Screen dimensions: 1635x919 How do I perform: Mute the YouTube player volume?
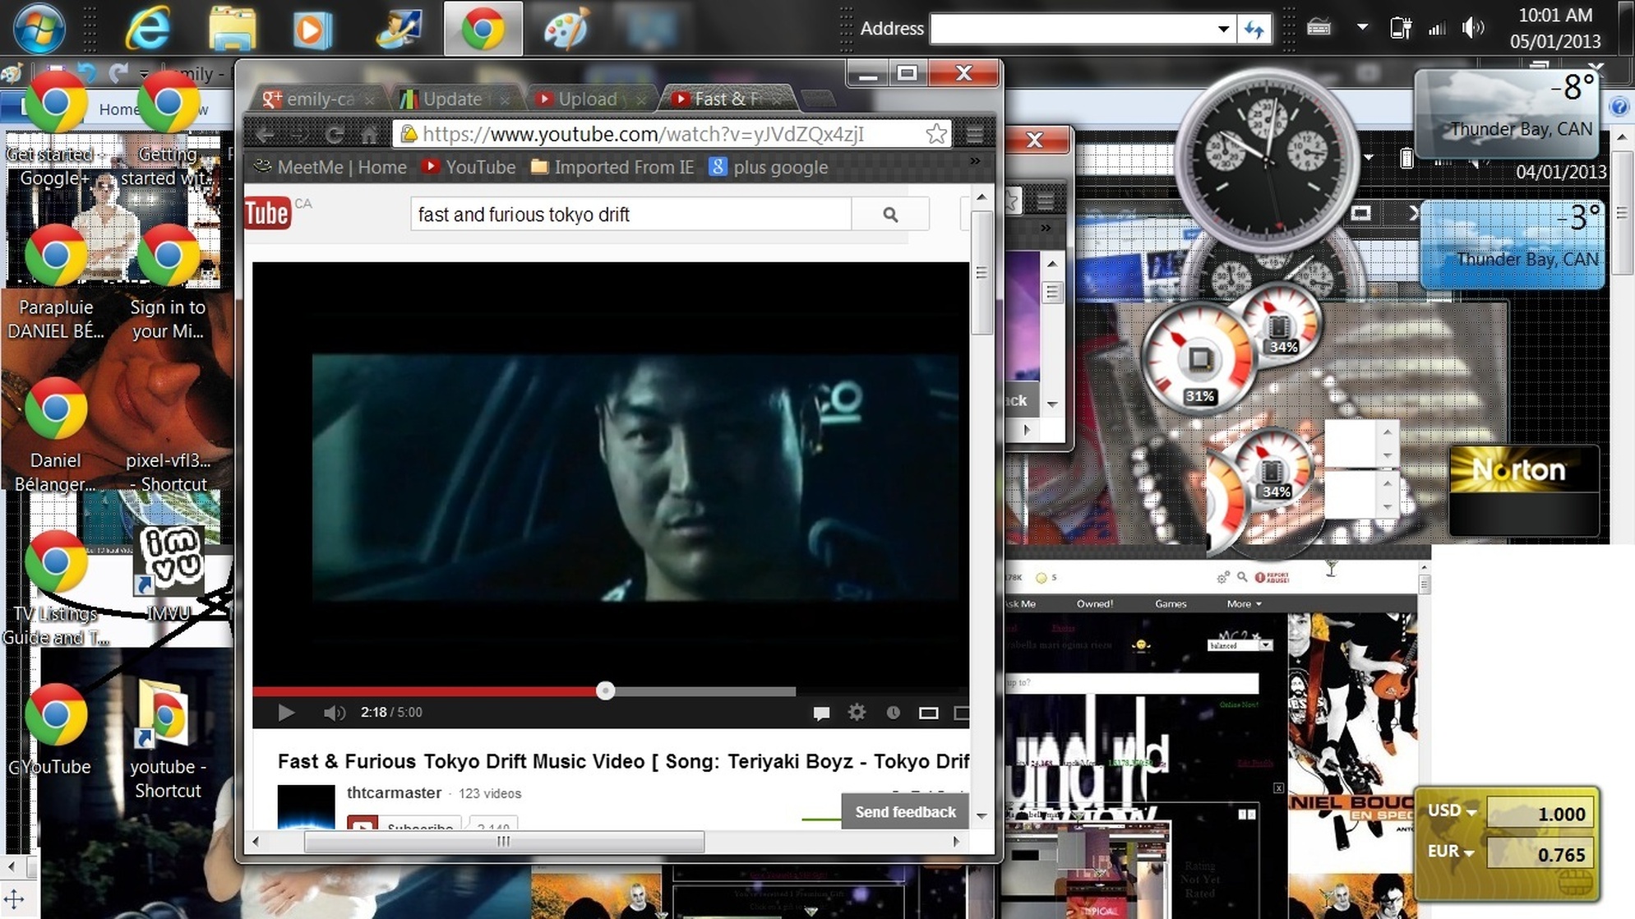[x=334, y=712]
